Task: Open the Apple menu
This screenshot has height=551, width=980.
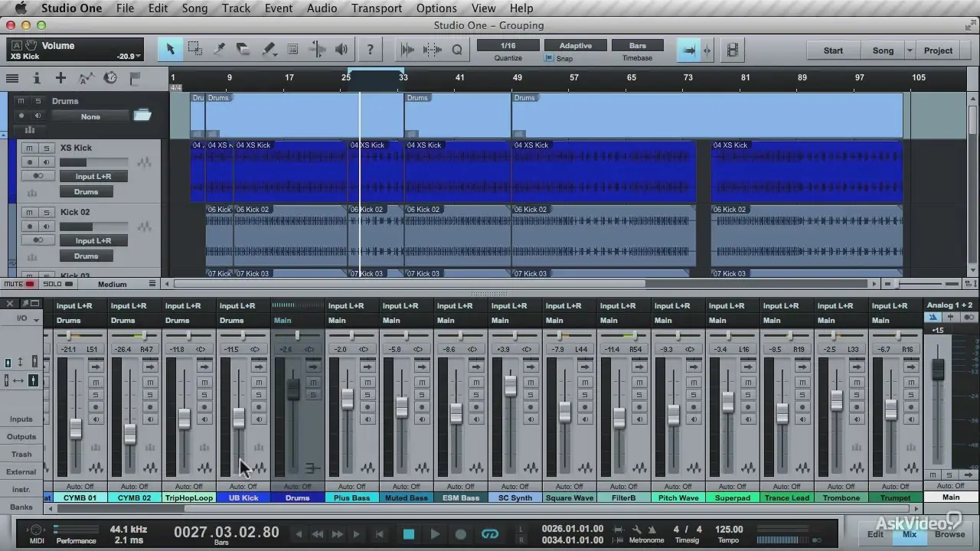Action: (x=21, y=8)
